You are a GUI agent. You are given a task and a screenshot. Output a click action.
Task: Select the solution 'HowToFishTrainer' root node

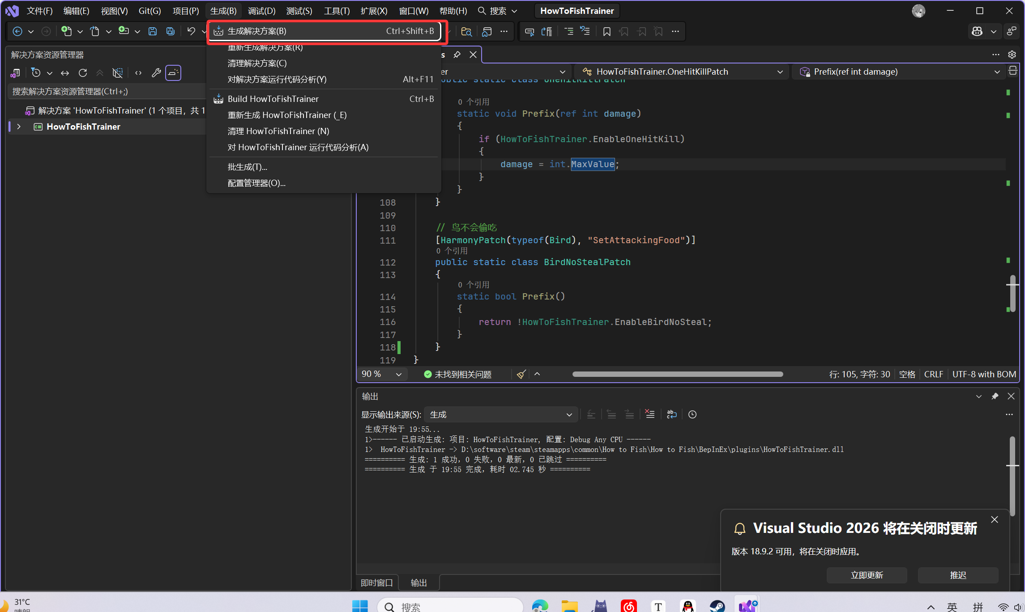(115, 110)
